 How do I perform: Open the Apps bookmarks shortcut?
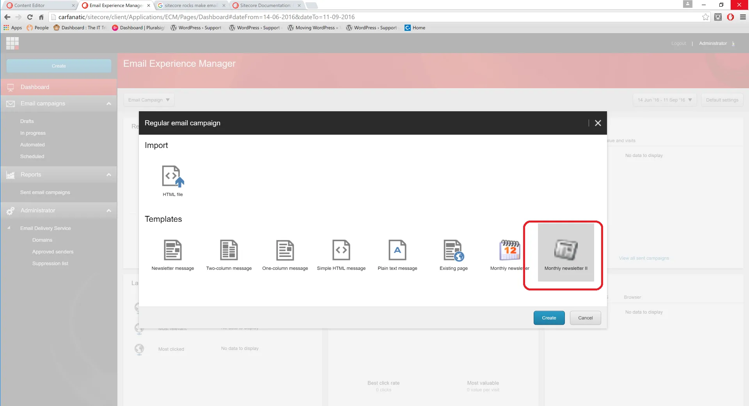pyautogui.click(x=12, y=28)
